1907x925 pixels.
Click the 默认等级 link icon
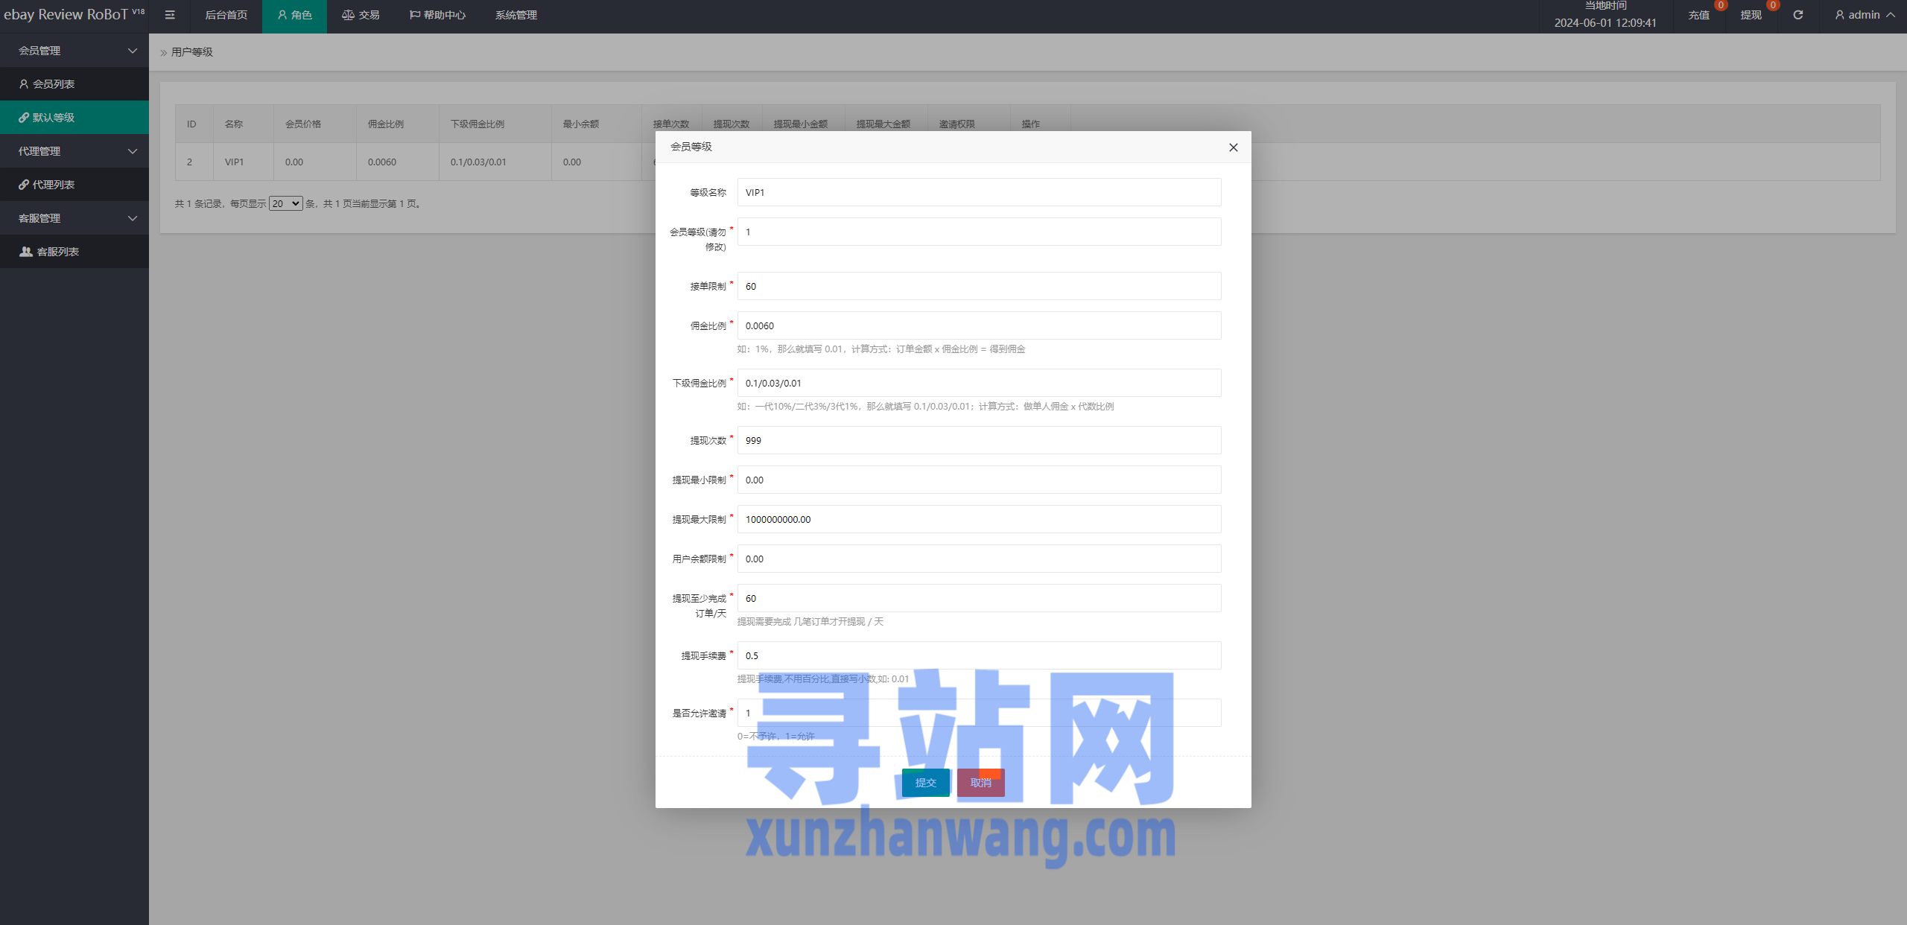click(24, 118)
